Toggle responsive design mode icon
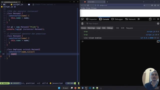The image size is (160, 90). 150,19
